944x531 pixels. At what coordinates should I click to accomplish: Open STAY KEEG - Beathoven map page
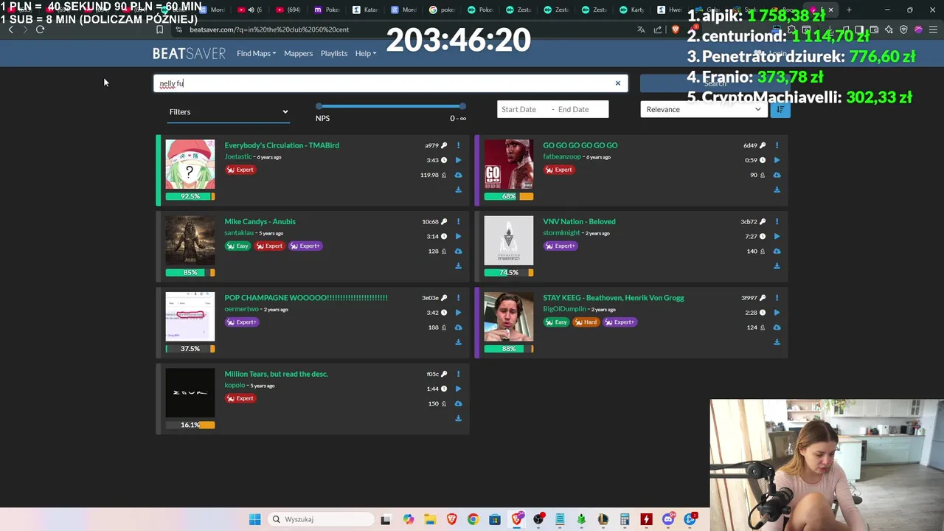[x=614, y=298]
